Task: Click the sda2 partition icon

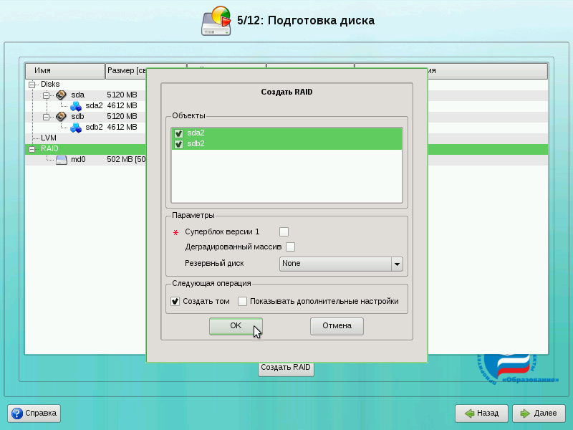Action: point(75,105)
